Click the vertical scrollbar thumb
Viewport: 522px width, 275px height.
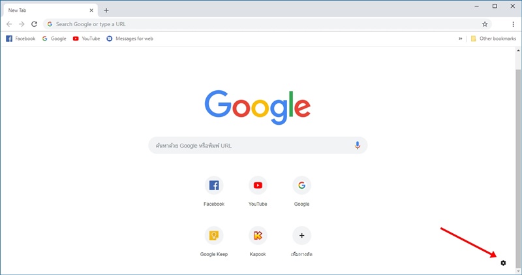(x=518, y=168)
